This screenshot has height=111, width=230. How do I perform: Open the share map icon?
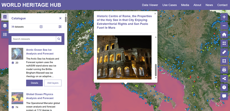(x=224, y=79)
